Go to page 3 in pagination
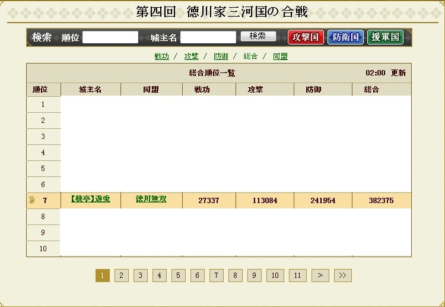 point(141,276)
